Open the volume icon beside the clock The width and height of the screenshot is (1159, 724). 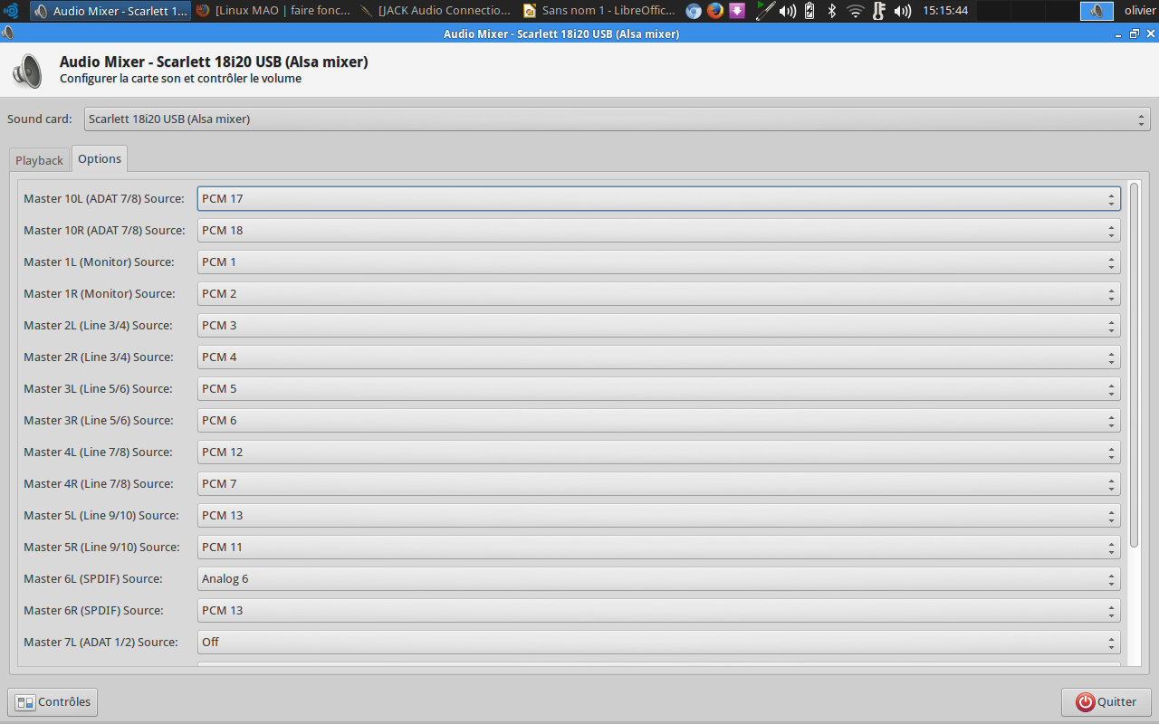point(903,11)
